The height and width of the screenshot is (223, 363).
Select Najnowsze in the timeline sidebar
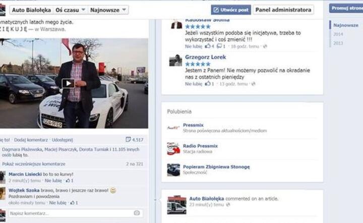tap(346, 25)
